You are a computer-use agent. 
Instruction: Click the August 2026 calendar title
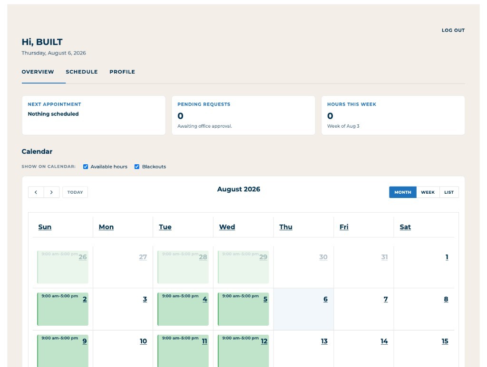[x=239, y=189]
